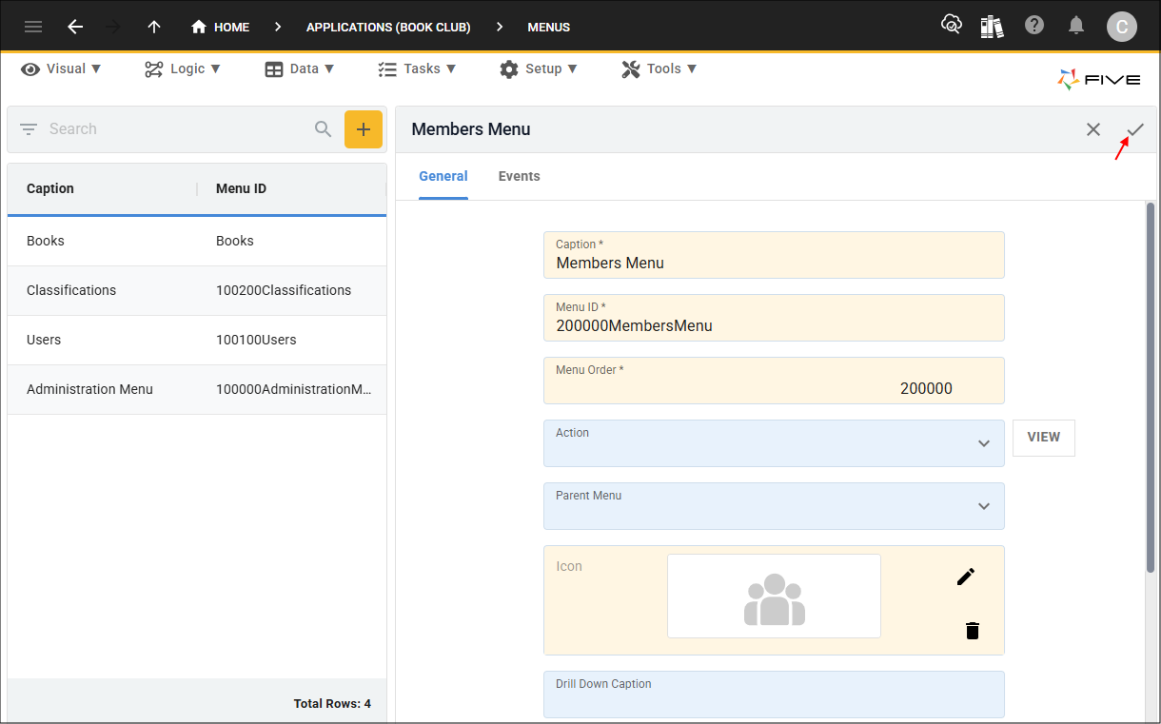Click the Menu ID field
Viewport: 1161px width, 724px height.
(x=774, y=318)
